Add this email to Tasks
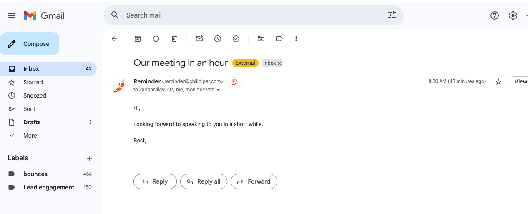The width and height of the screenshot is (528, 214). point(236,39)
